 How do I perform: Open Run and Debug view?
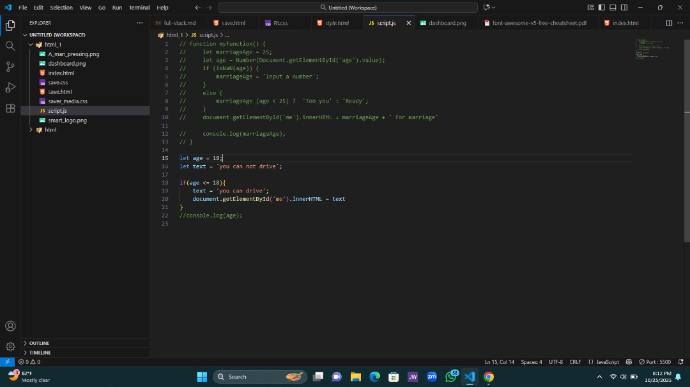pyautogui.click(x=10, y=87)
